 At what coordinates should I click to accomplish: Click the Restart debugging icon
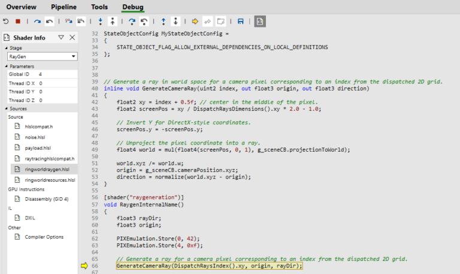(6, 21)
